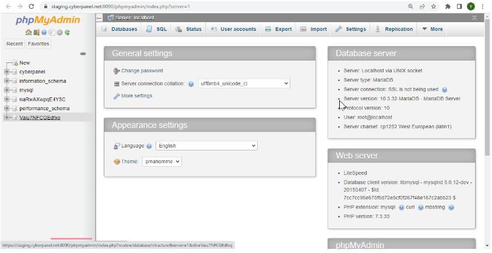Expand the cyberpanel database node
The image size is (492, 253).
click(6, 72)
